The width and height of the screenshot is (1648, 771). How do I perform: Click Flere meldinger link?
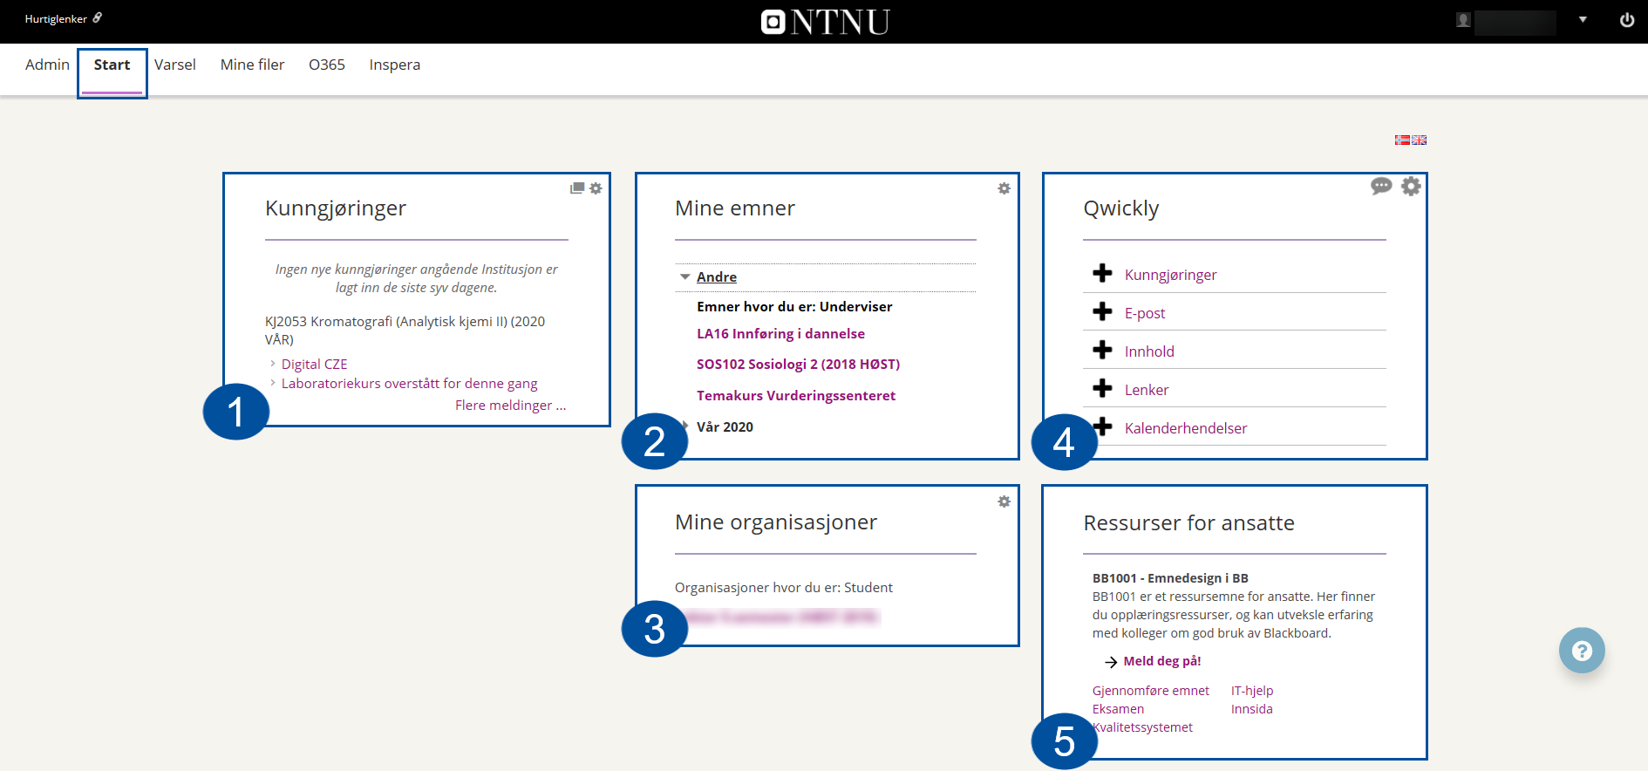tap(510, 405)
